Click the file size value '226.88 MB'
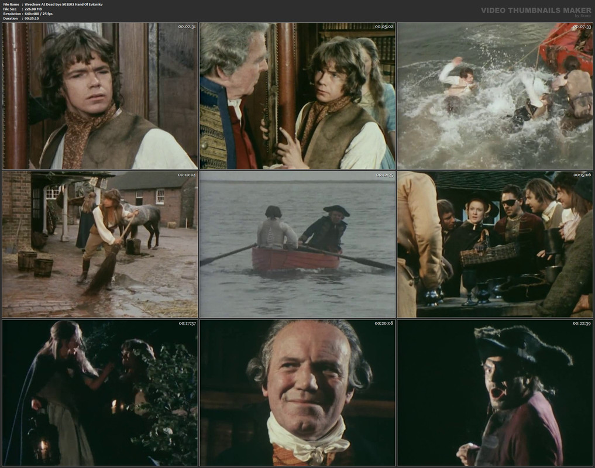The width and height of the screenshot is (595, 468). coord(33,9)
